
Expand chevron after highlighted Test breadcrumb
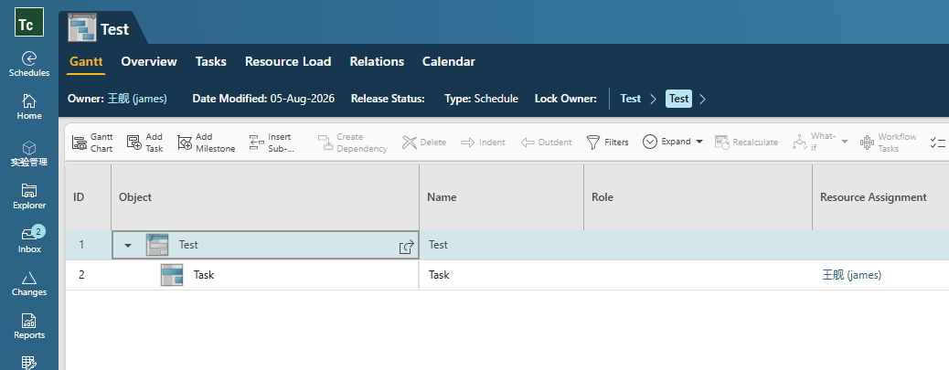(703, 100)
